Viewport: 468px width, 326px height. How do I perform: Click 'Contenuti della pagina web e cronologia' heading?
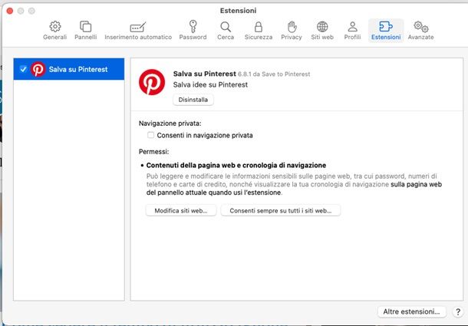click(x=236, y=166)
